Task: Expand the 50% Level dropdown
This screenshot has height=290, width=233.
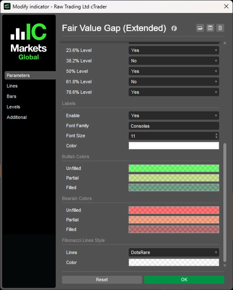Action: (x=174, y=71)
